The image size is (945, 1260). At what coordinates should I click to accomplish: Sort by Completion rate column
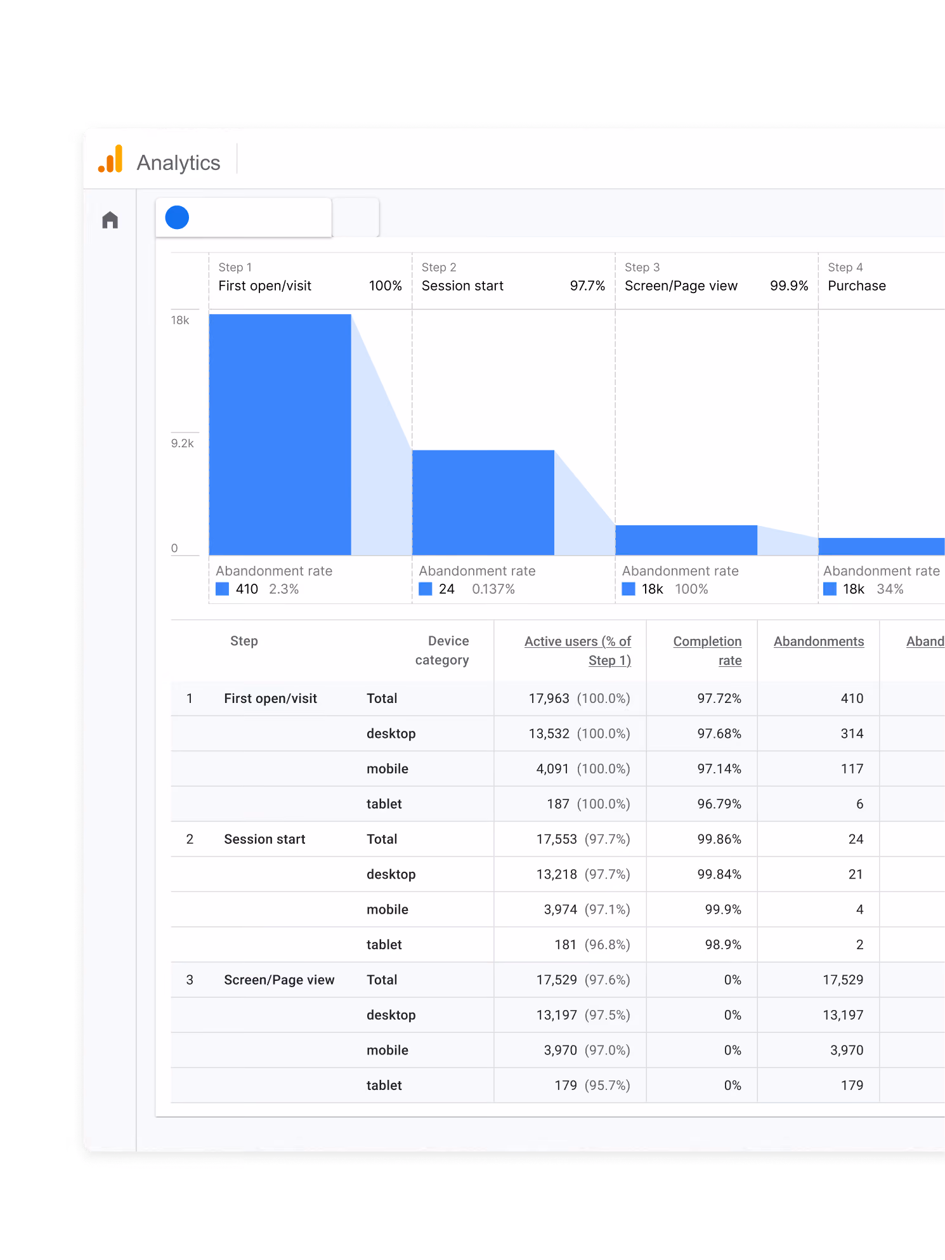click(707, 651)
